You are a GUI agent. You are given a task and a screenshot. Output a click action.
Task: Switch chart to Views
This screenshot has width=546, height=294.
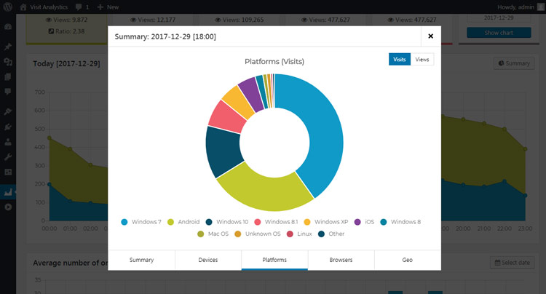422,60
